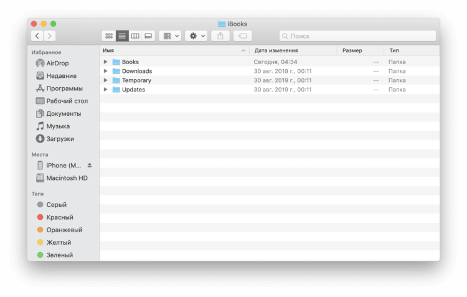The image size is (467, 297).
Task: Minimize the window with yellow button
Action: point(44,24)
